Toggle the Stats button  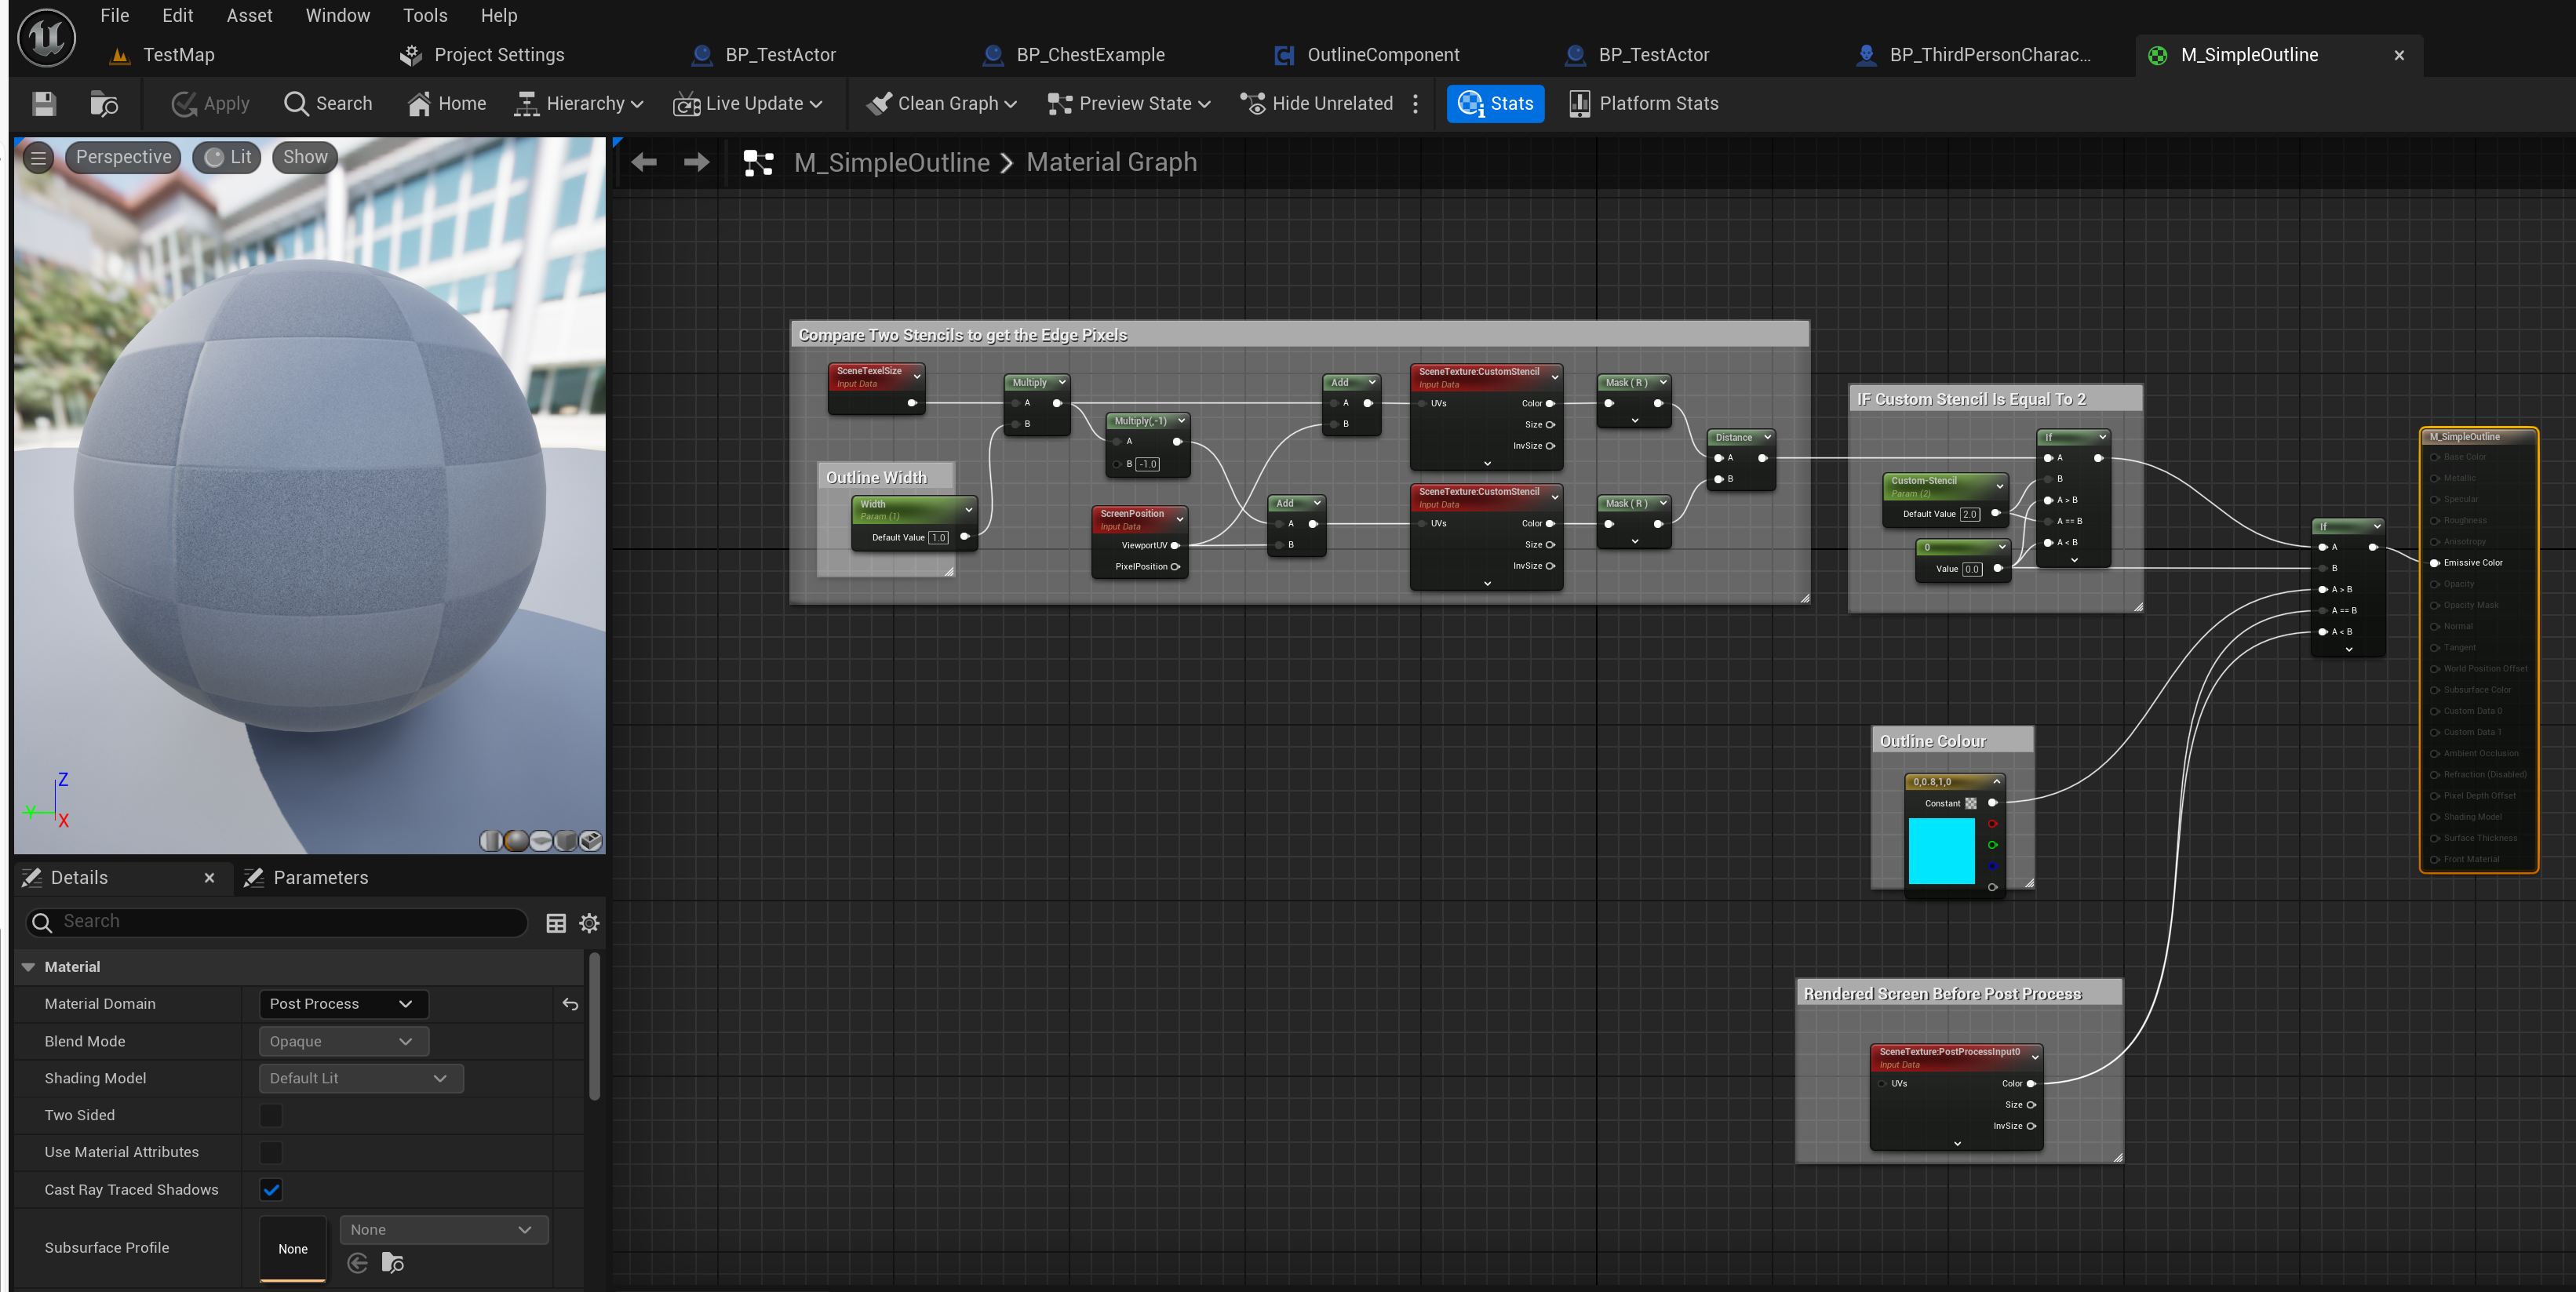point(1495,104)
